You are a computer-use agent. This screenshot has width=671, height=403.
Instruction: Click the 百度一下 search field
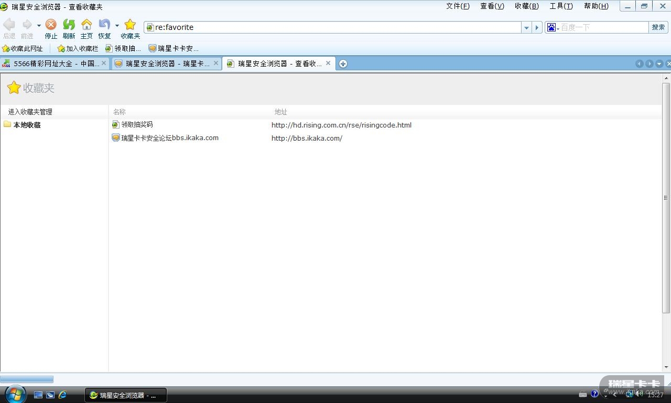pos(604,27)
